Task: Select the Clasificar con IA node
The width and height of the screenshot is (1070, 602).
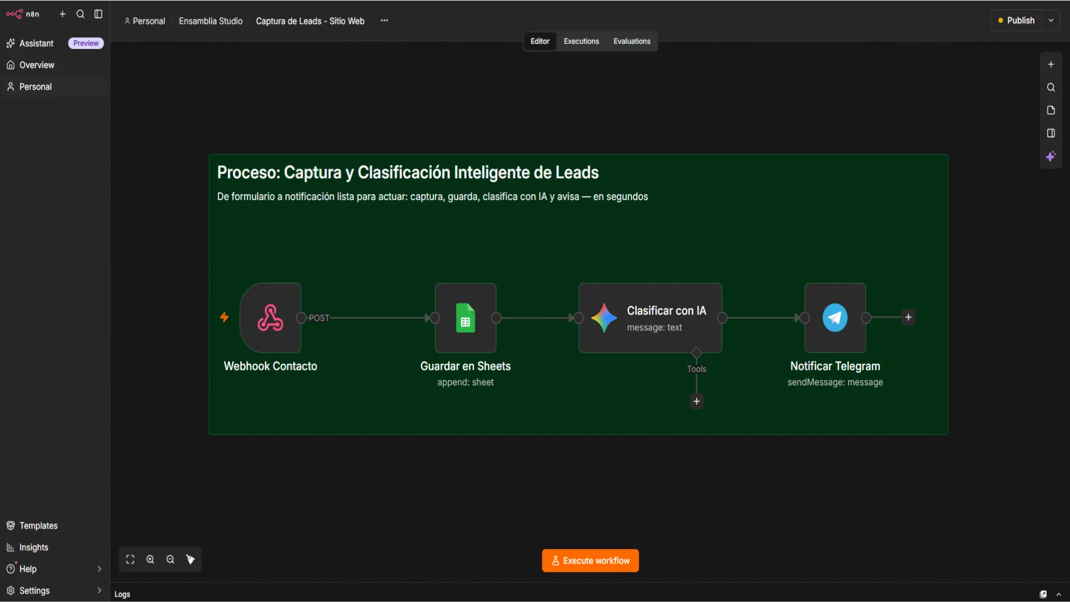Action: [x=650, y=318]
